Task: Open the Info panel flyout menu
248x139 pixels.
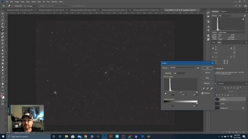Action: tap(246, 42)
